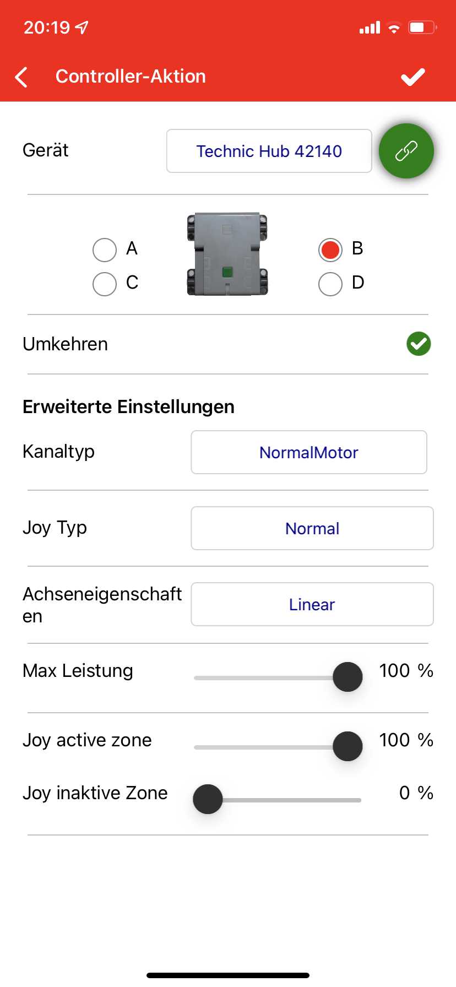
Task: Tap the battery indicator icon
Action: [x=422, y=28]
